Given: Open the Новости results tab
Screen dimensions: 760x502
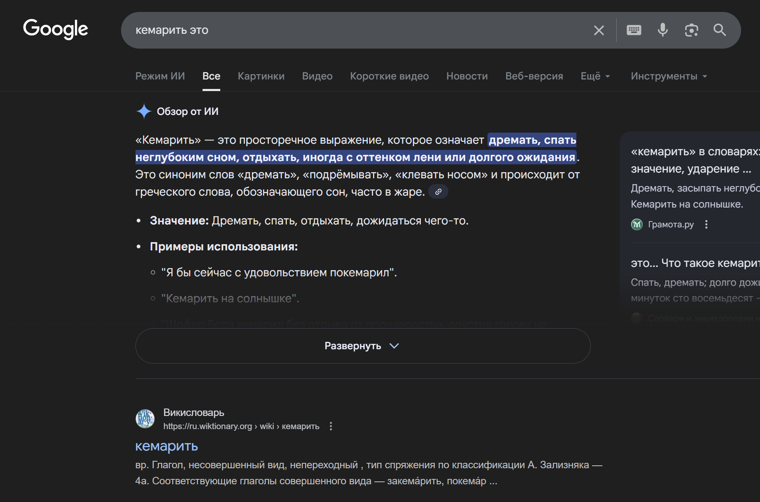Looking at the screenshot, I should click(x=467, y=76).
